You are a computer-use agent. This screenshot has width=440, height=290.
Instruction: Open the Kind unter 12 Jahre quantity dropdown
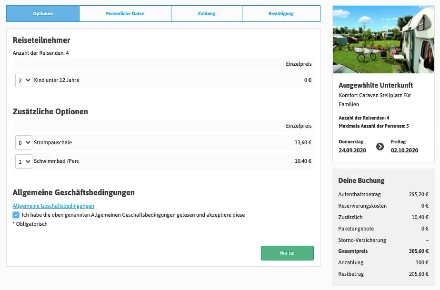click(24, 80)
